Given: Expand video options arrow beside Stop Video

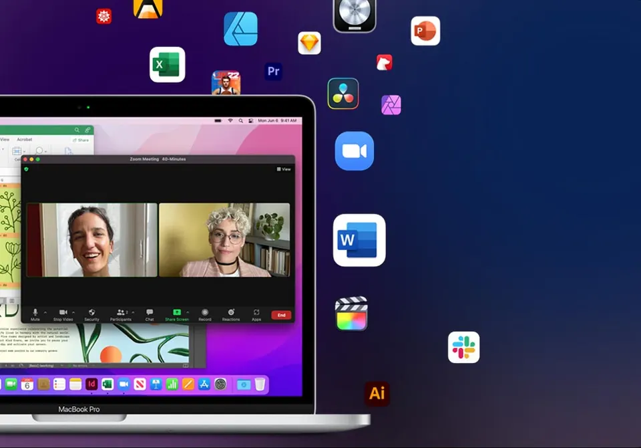Looking at the screenshot, I should pos(73,312).
